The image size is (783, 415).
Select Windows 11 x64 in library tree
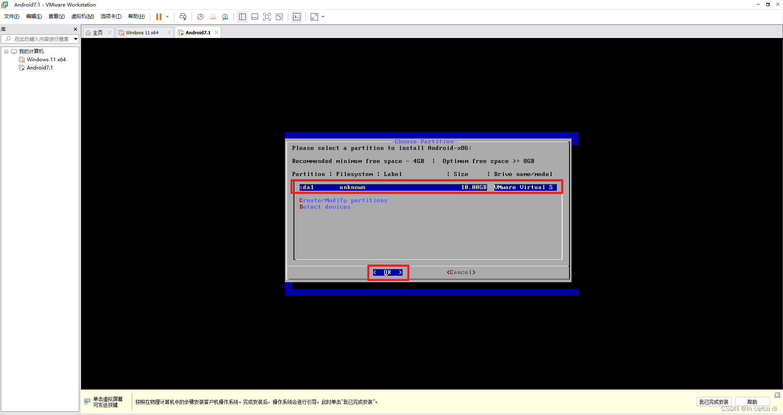coord(46,60)
